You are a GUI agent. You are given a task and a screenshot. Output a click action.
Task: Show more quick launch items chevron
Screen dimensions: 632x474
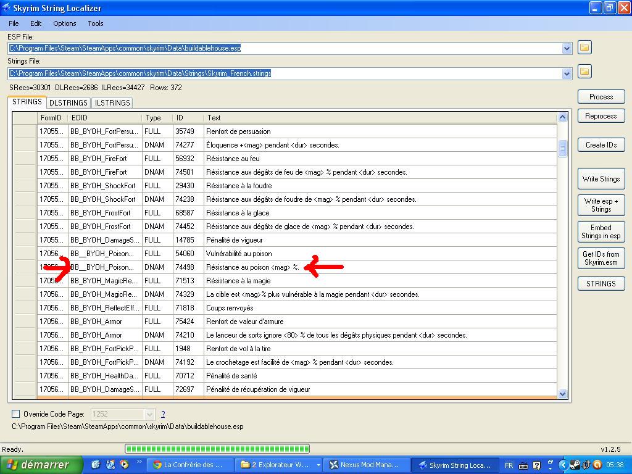[x=139, y=462]
